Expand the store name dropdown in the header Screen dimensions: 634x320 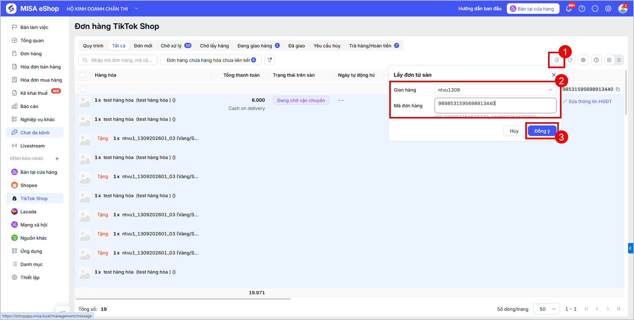point(136,9)
